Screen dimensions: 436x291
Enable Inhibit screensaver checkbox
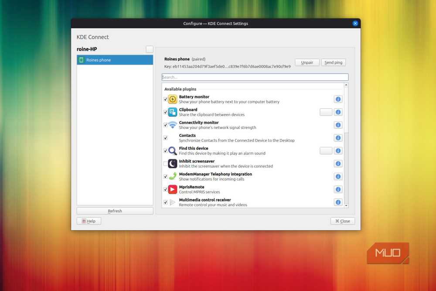point(165,164)
